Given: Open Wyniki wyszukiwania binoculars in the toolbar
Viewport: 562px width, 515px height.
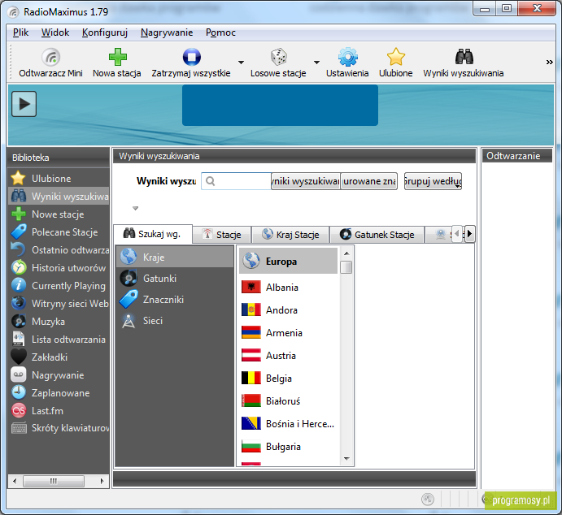Looking at the screenshot, I should click(x=464, y=63).
